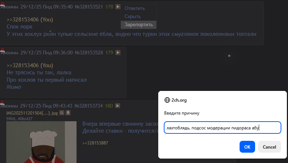This screenshot has width=288, height=163.
Task: Click the image search magnifier icon
Action: point(62,113)
